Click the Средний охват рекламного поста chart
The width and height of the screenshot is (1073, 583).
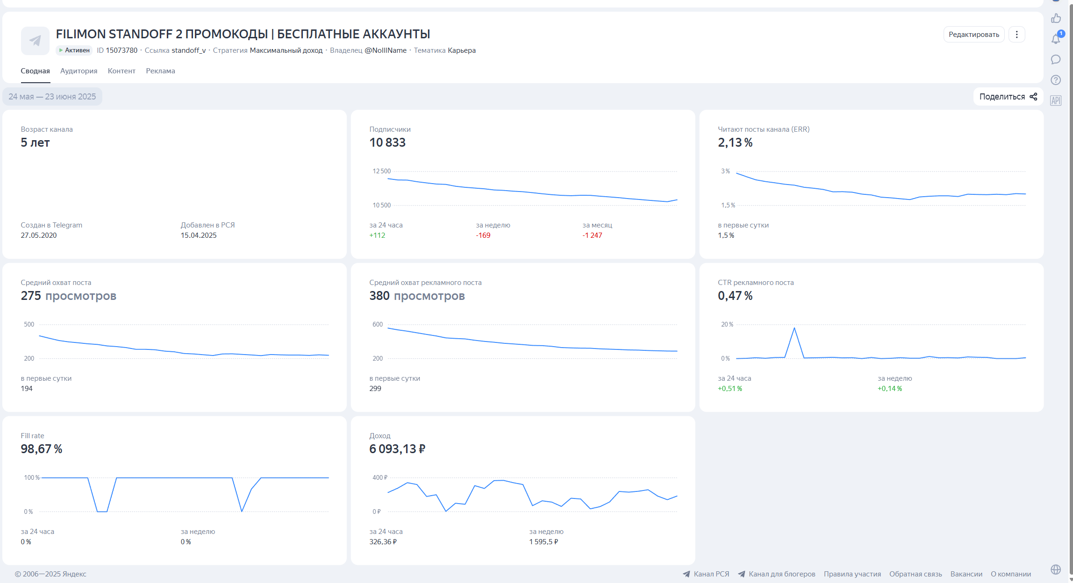tap(532, 341)
